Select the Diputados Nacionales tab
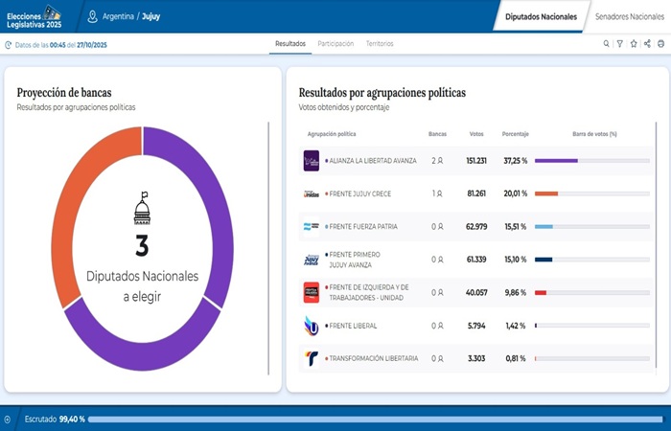This screenshot has width=671, height=431. coord(541,16)
